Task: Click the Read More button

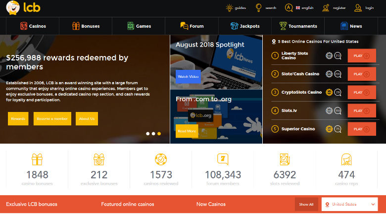Action: coord(187,131)
